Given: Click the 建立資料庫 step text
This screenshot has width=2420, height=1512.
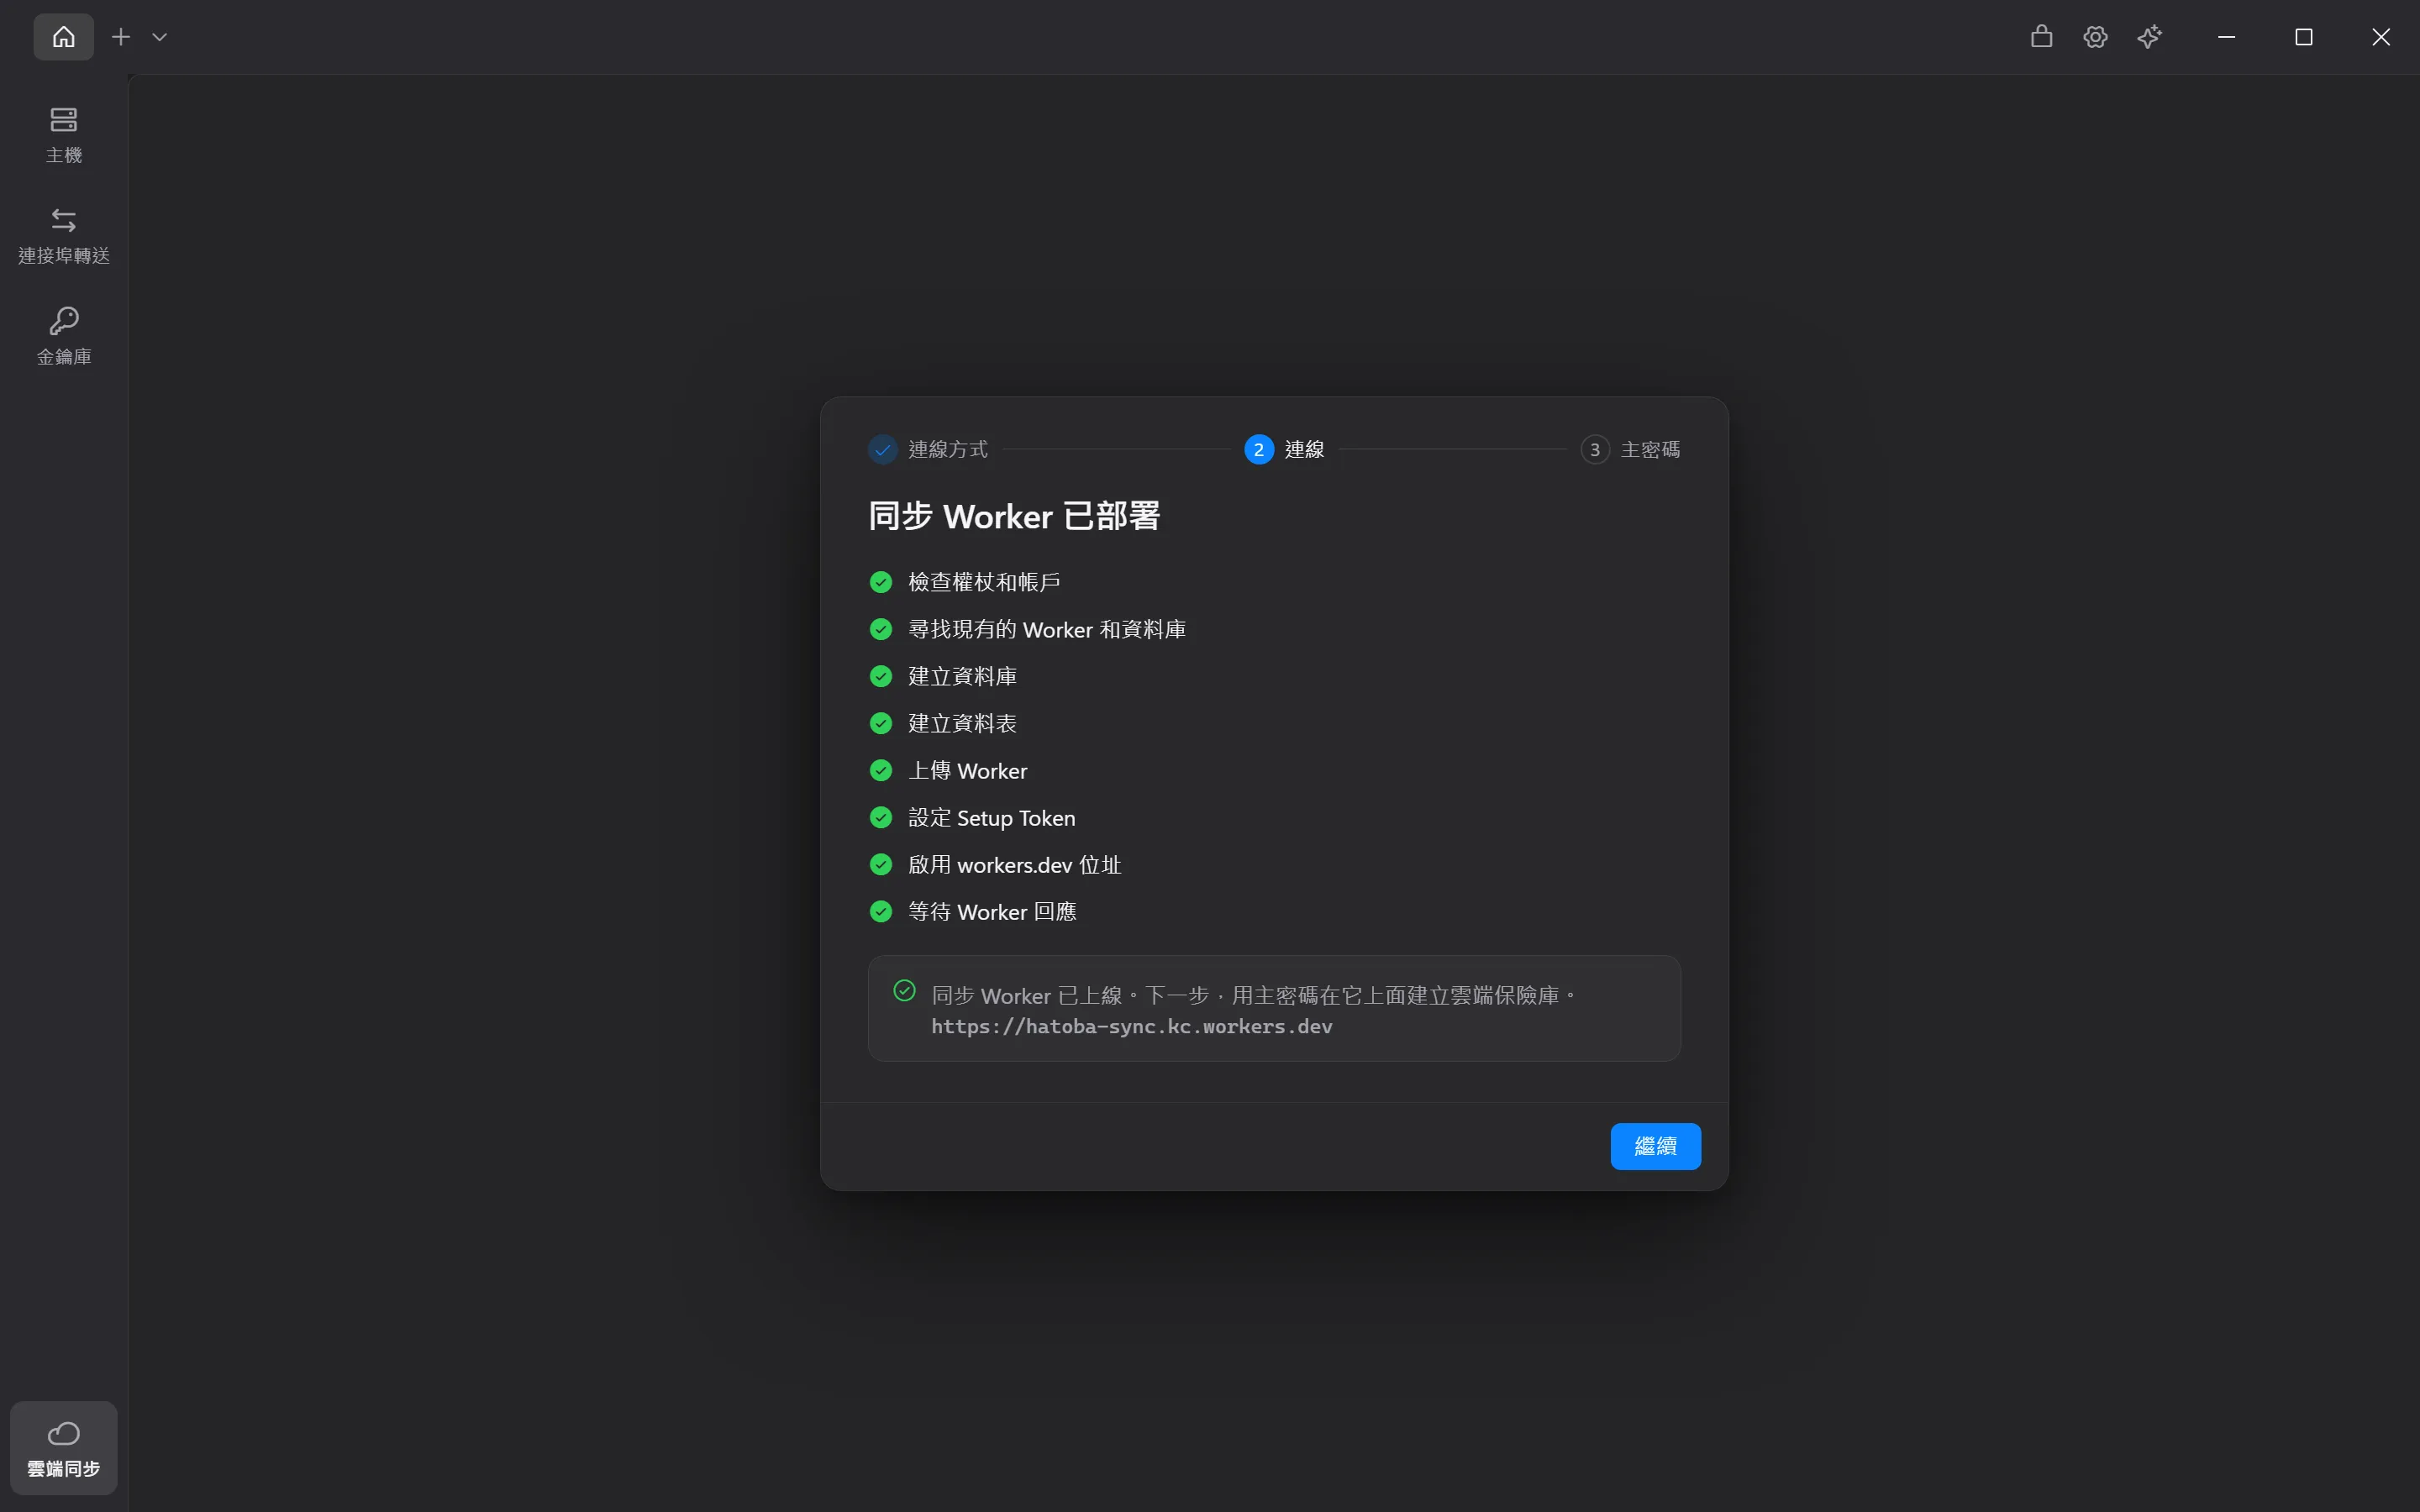Looking at the screenshot, I should click(962, 676).
